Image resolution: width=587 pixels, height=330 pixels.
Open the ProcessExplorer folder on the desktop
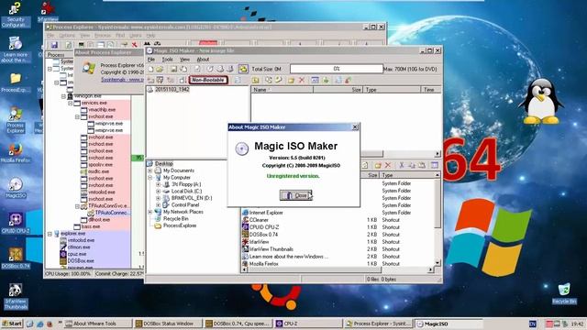point(16,82)
